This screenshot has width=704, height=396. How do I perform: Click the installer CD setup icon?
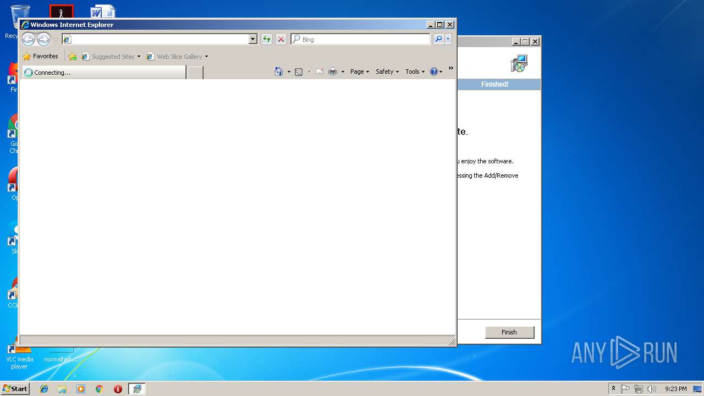(519, 63)
